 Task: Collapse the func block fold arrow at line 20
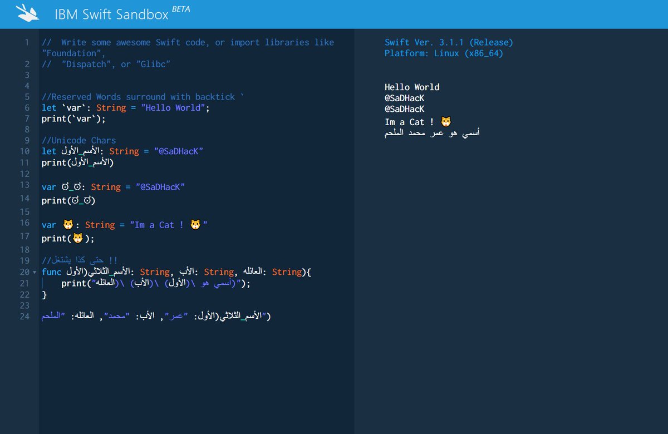35,272
